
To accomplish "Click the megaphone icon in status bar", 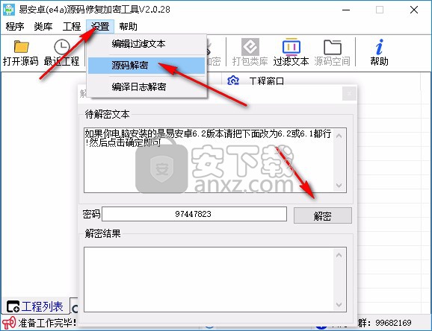I will click(8, 323).
